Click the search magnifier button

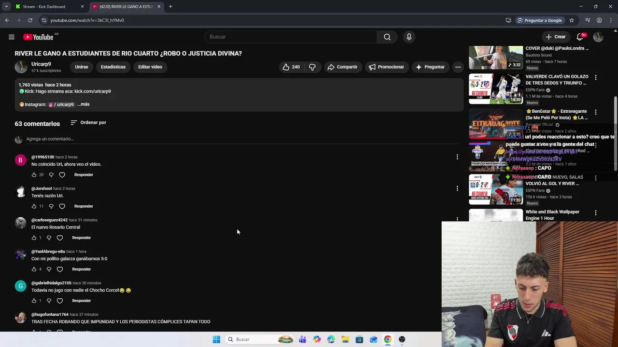(x=387, y=37)
